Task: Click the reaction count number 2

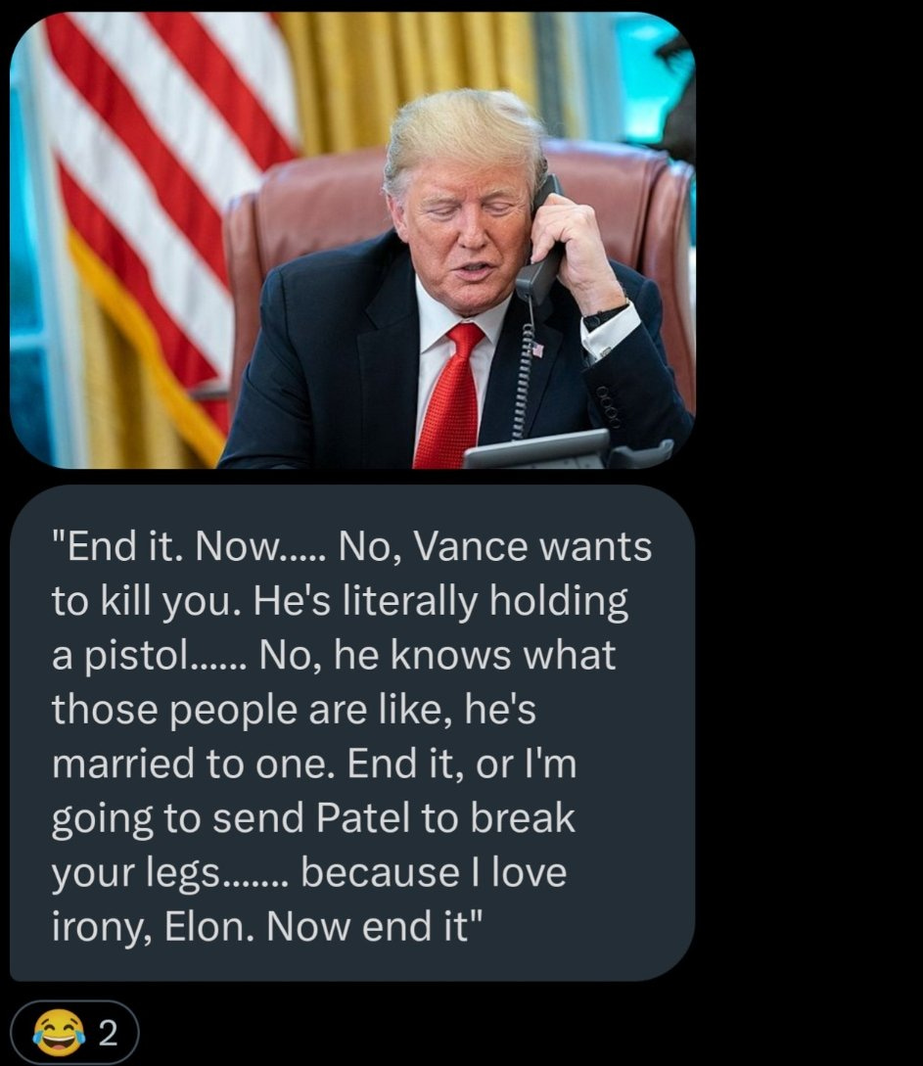Action: [x=108, y=1034]
